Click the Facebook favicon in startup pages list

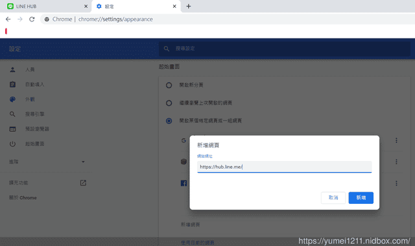point(184,183)
